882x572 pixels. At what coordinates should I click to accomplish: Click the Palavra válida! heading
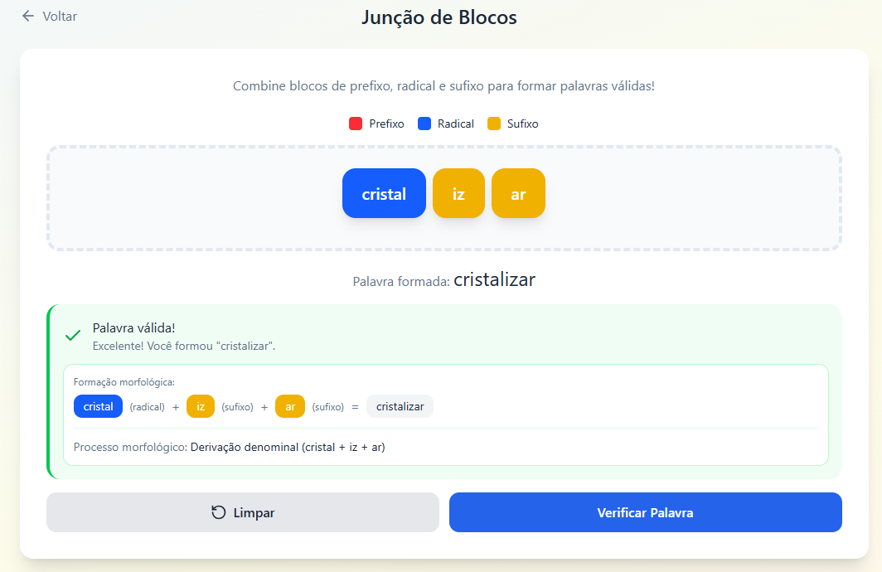pyautogui.click(x=134, y=328)
